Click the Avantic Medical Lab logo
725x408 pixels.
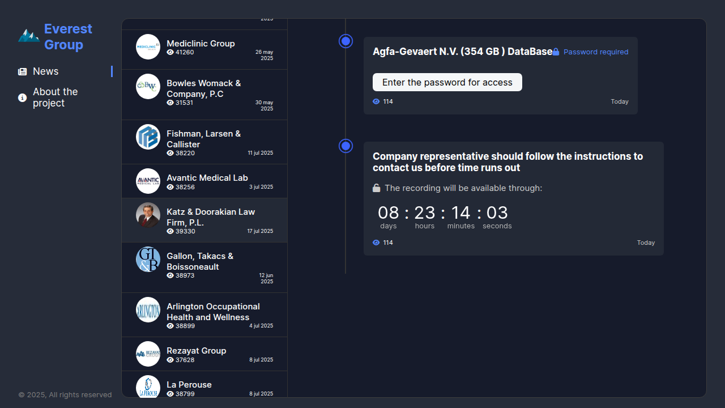point(148,181)
